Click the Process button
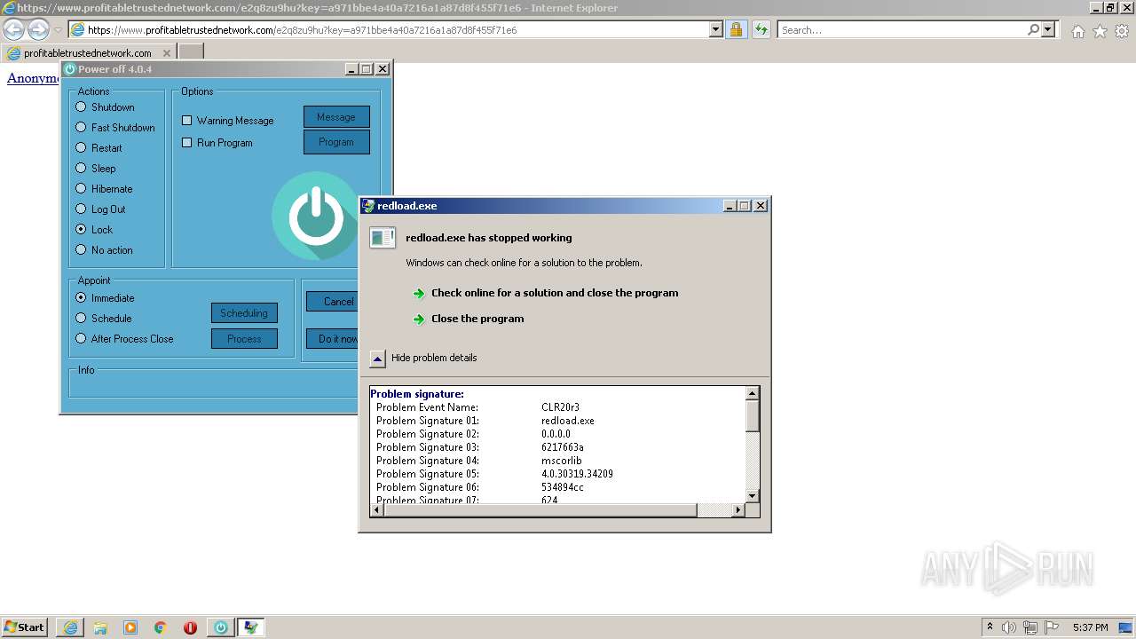 point(244,339)
